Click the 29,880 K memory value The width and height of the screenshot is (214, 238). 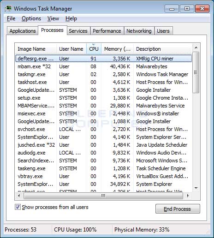(120, 106)
